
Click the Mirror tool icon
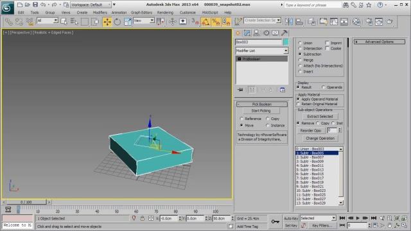289,22
